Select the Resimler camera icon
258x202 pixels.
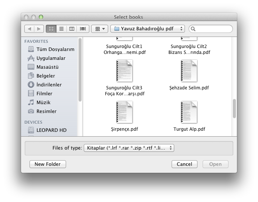coord(31,111)
